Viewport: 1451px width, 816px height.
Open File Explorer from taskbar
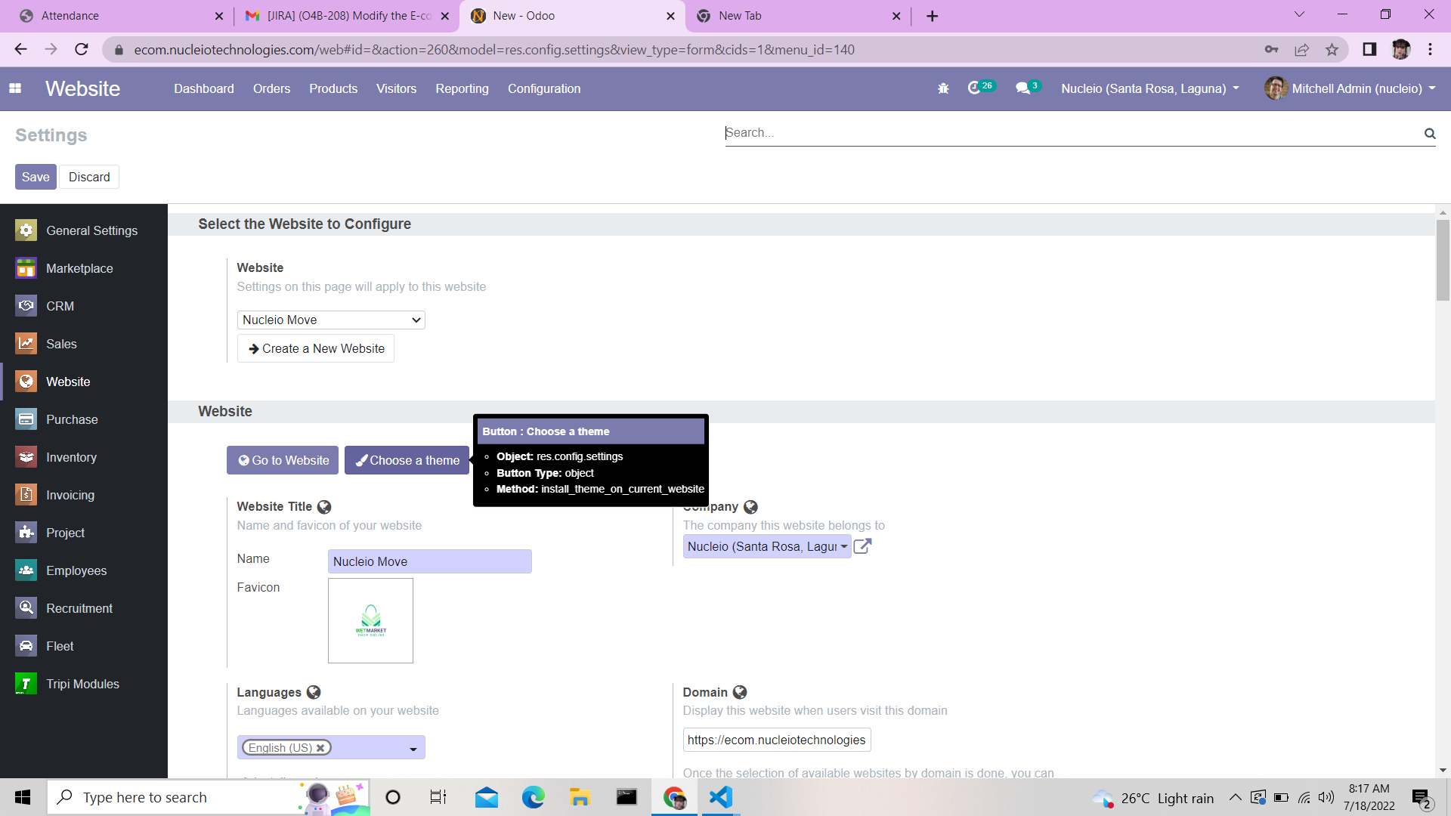(x=580, y=797)
